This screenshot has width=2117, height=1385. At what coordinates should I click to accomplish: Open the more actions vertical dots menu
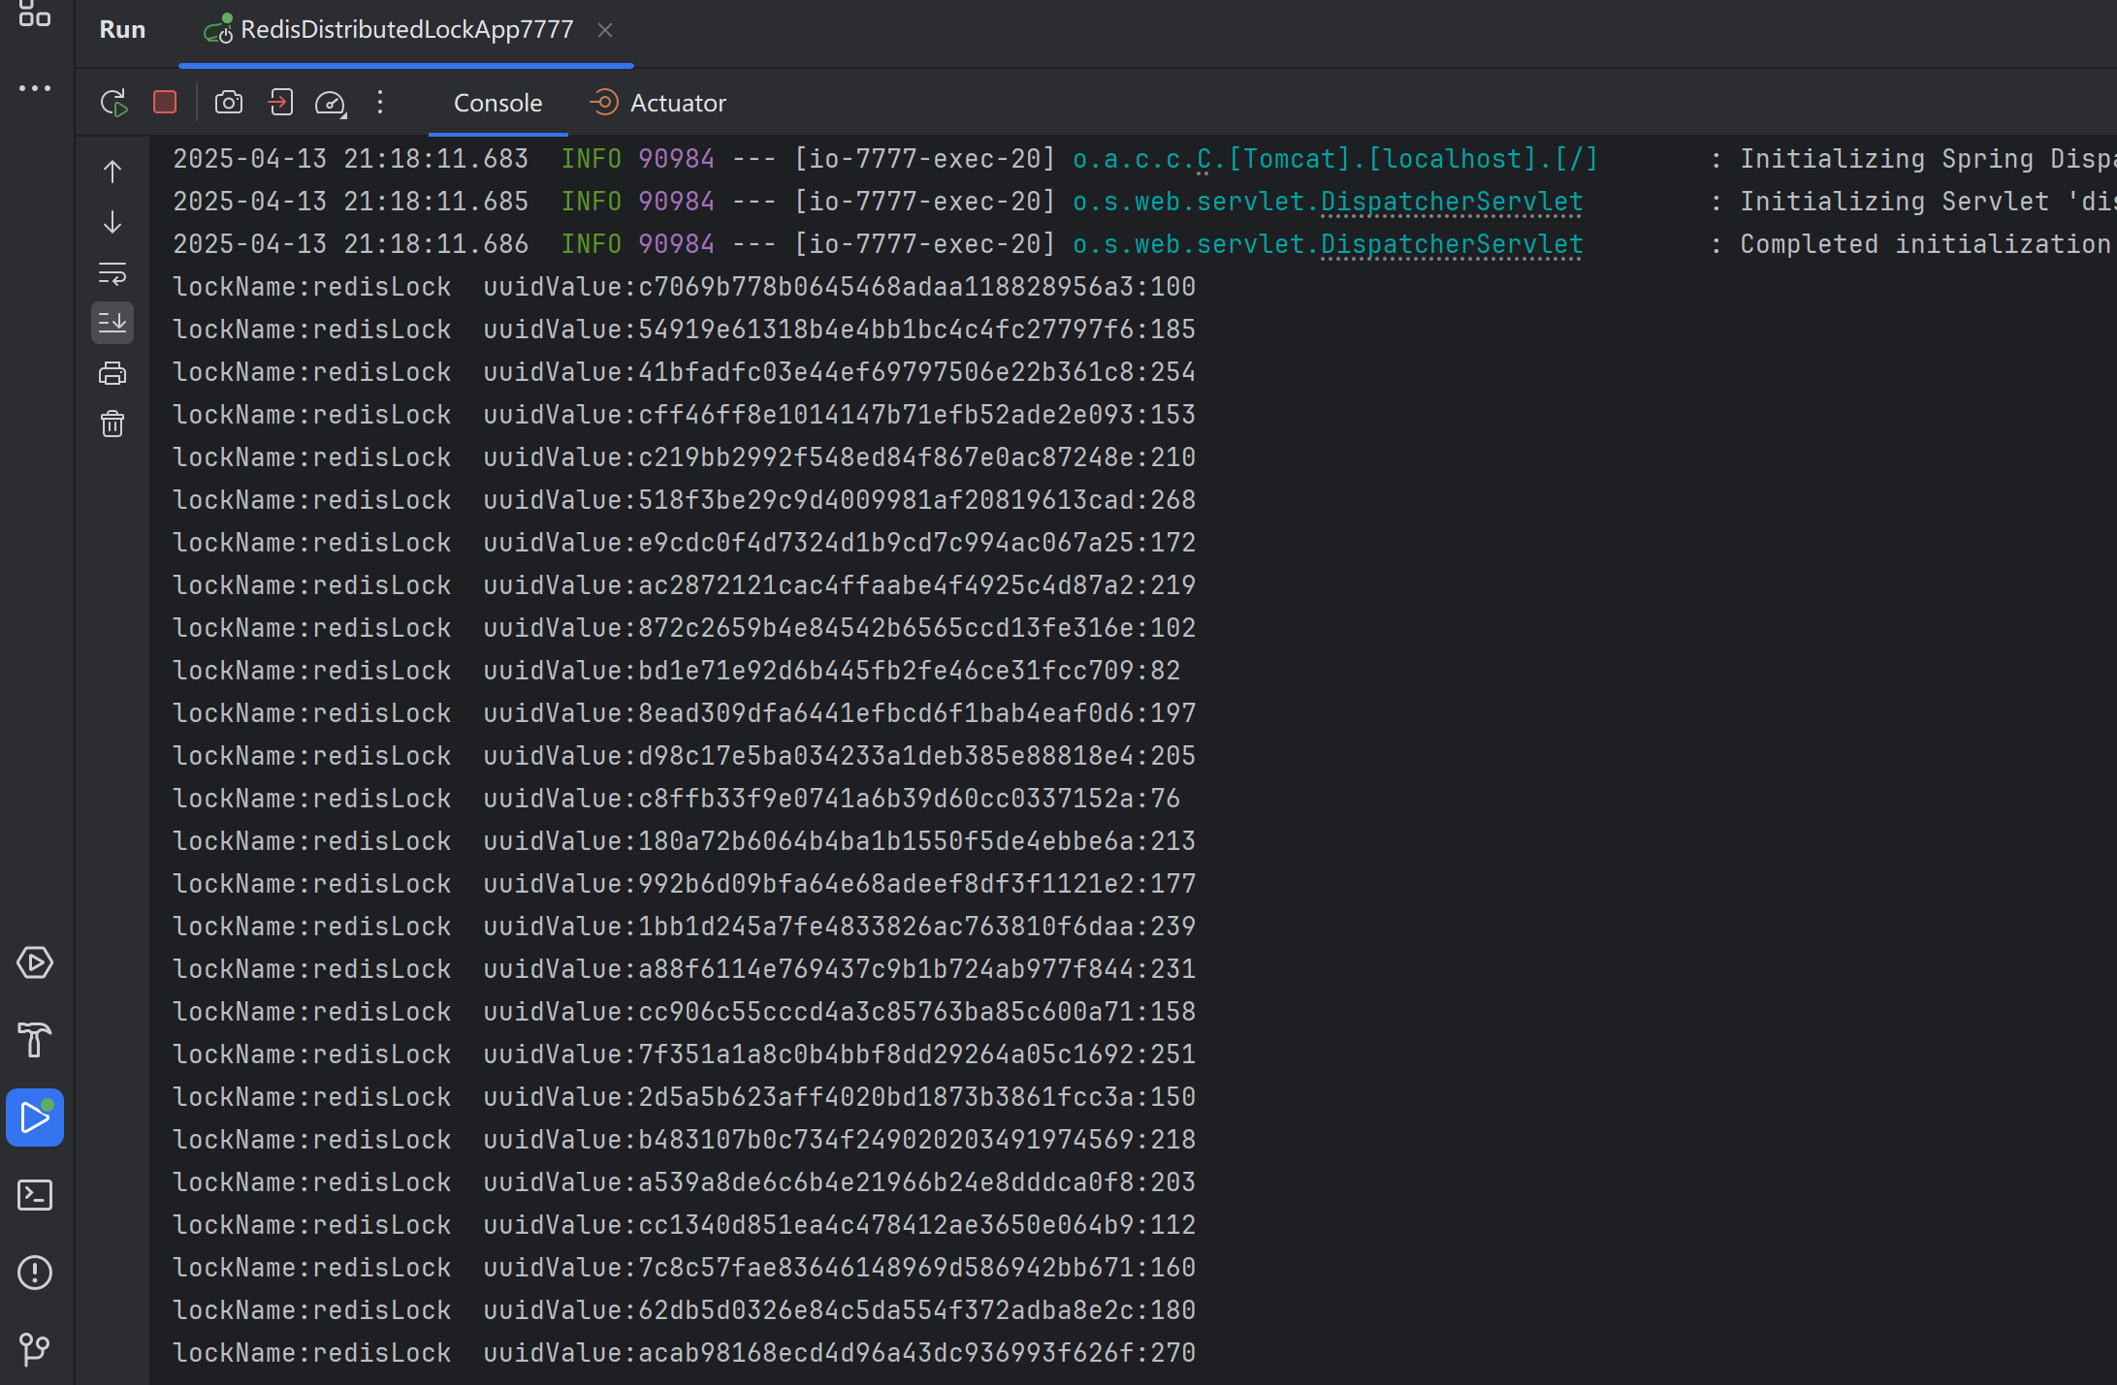tap(380, 103)
